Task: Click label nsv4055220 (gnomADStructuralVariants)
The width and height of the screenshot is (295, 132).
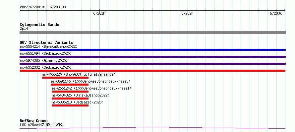Action: (79, 74)
